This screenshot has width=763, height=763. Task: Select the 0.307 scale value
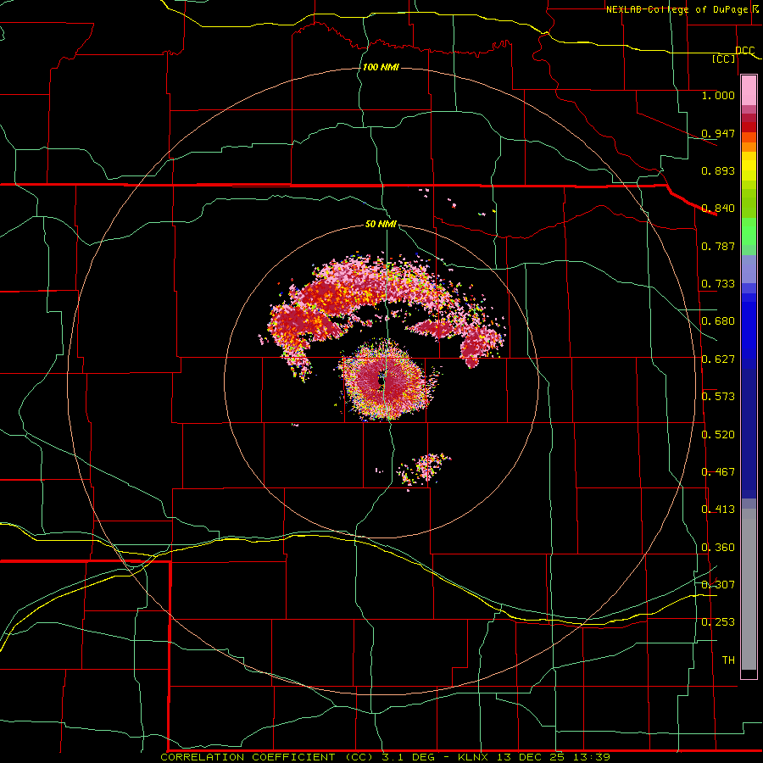[x=718, y=584]
